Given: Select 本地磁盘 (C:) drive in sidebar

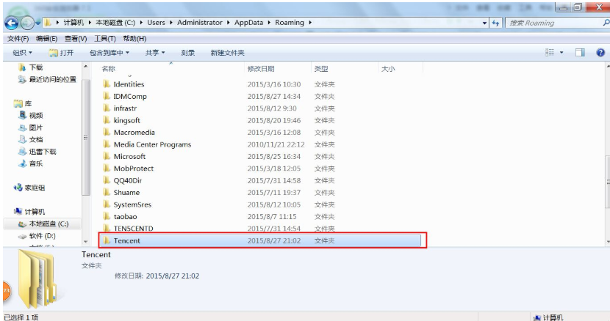Looking at the screenshot, I should [48, 224].
